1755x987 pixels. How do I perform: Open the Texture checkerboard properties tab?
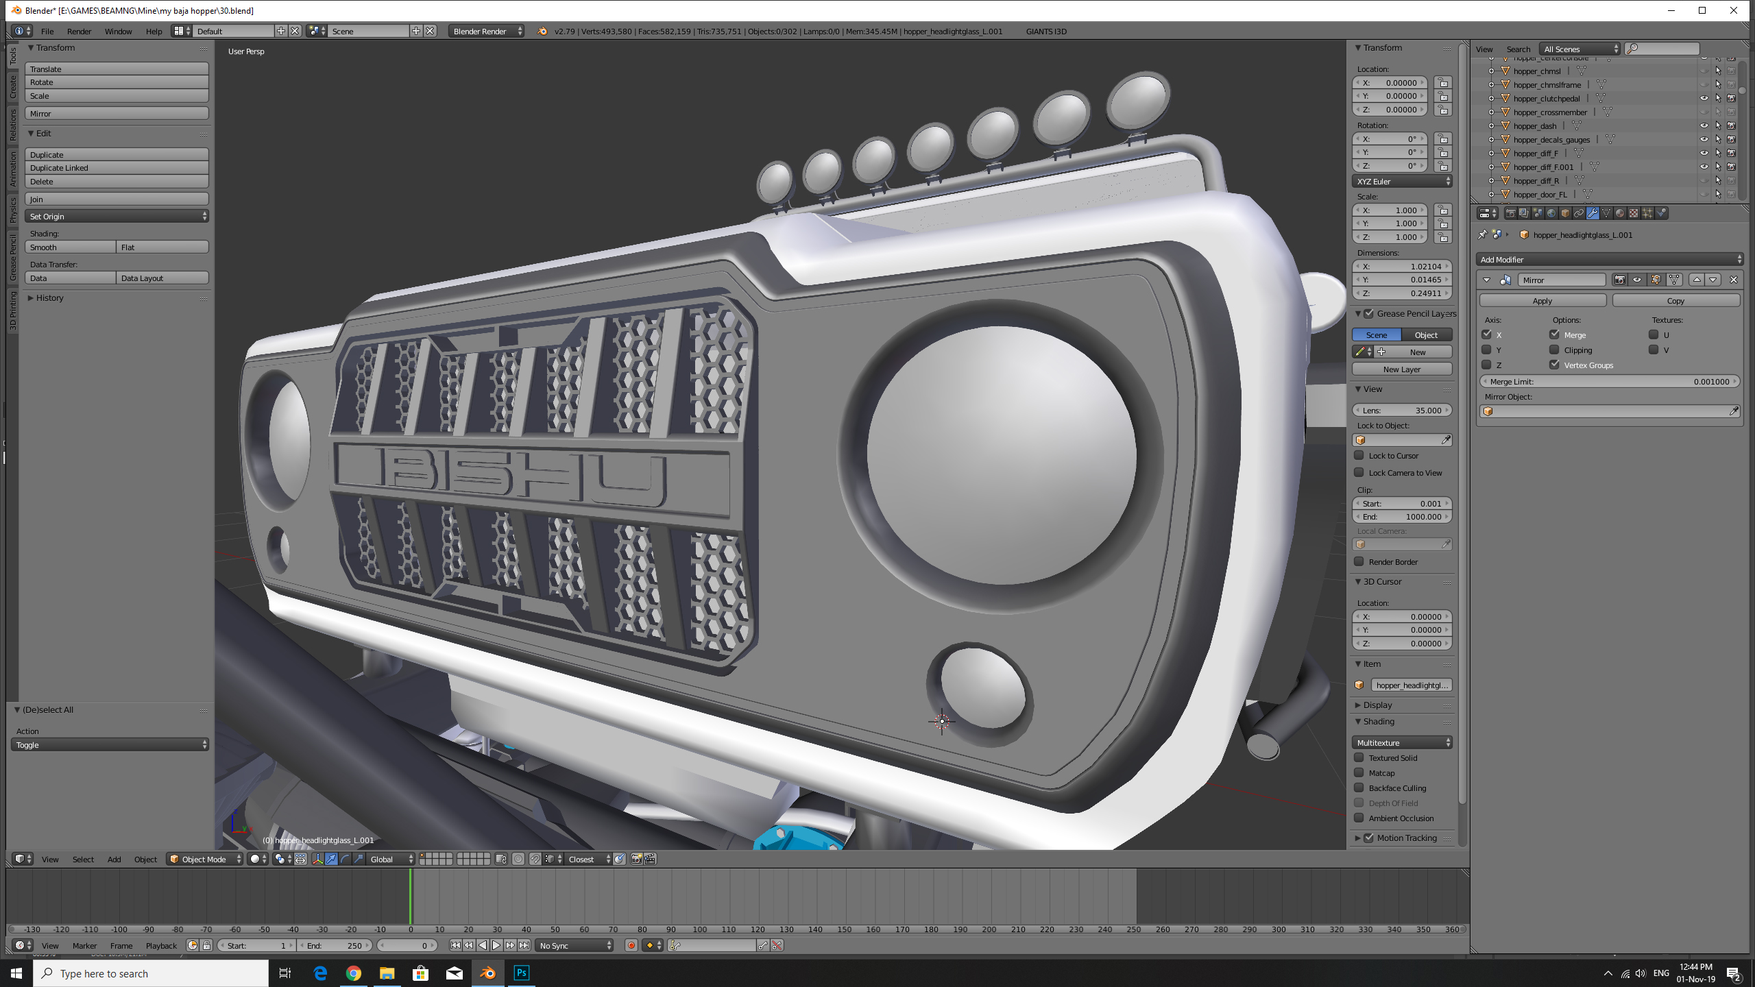[x=1634, y=213]
